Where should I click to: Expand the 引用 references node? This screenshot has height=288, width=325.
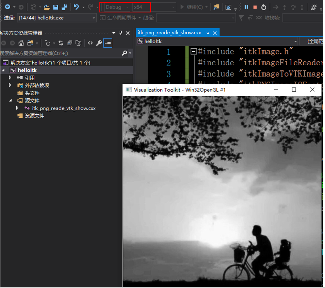tap(10, 78)
